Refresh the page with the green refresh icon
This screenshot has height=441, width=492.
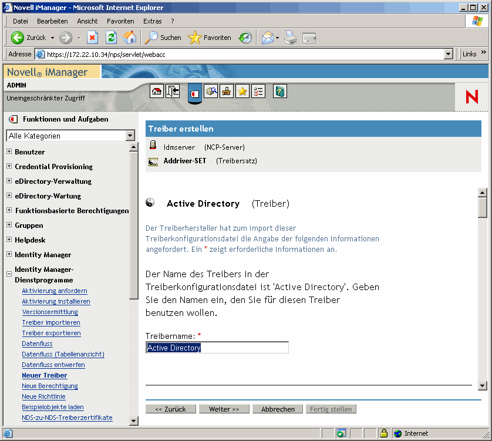[111, 36]
